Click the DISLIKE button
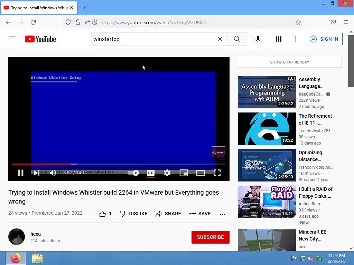Image resolution: width=354 pixels, height=265 pixels. point(134,214)
